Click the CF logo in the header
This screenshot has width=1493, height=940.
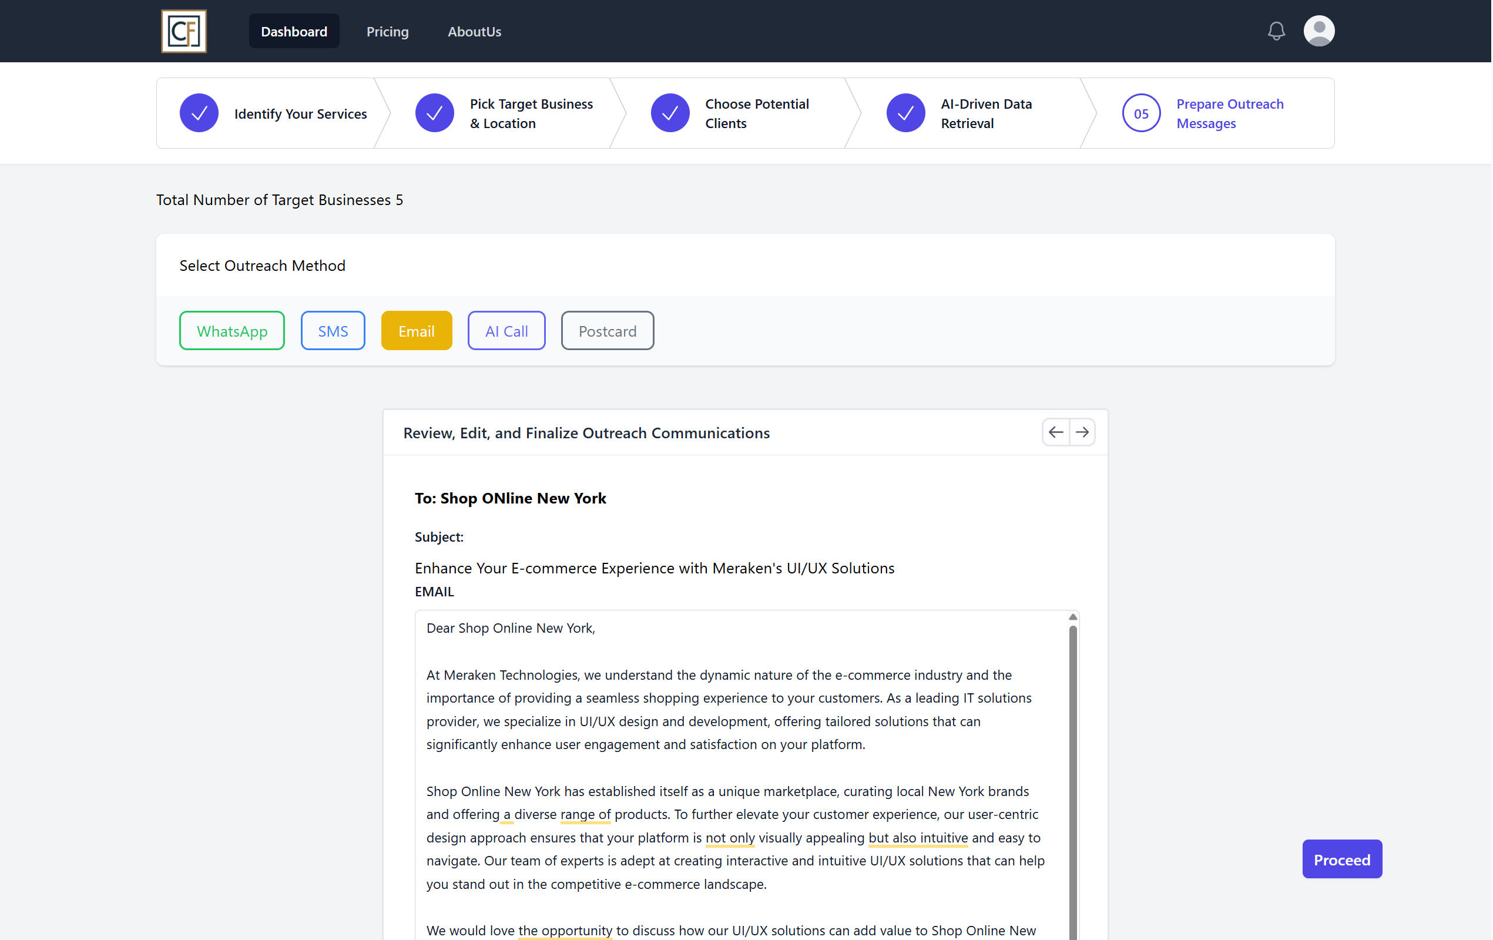tap(183, 31)
